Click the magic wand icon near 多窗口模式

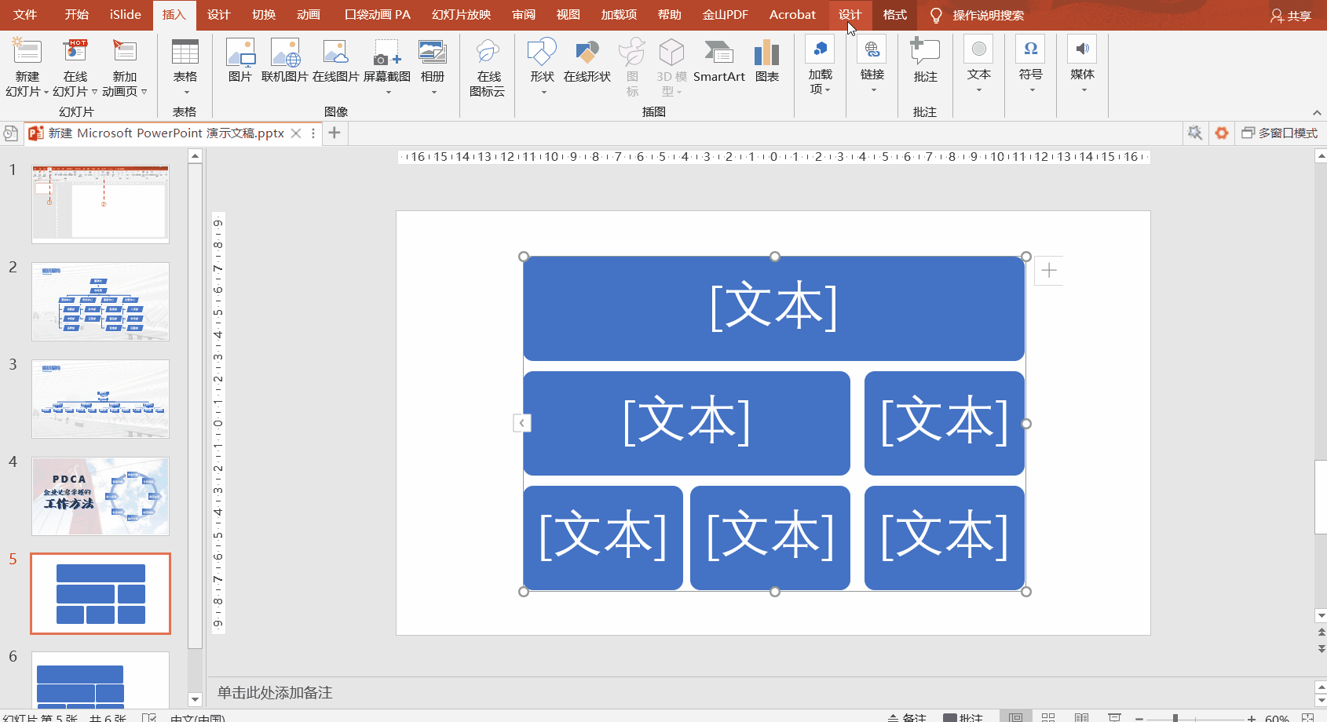(1195, 133)
